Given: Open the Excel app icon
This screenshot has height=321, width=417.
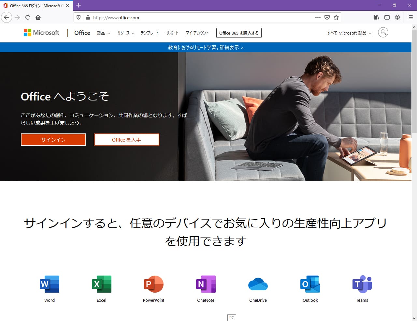Looking at the screenshot, I should [x=102, y=284].
